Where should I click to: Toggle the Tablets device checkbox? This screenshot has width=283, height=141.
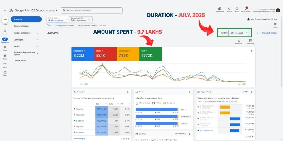(x=153, y=103)
